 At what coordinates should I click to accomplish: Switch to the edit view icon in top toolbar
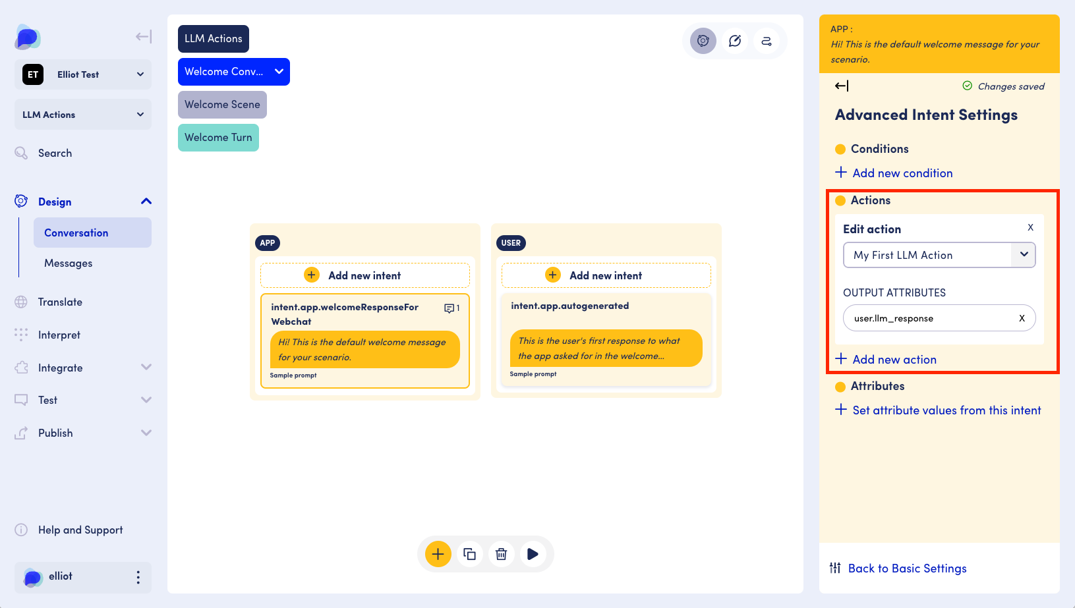734,41
